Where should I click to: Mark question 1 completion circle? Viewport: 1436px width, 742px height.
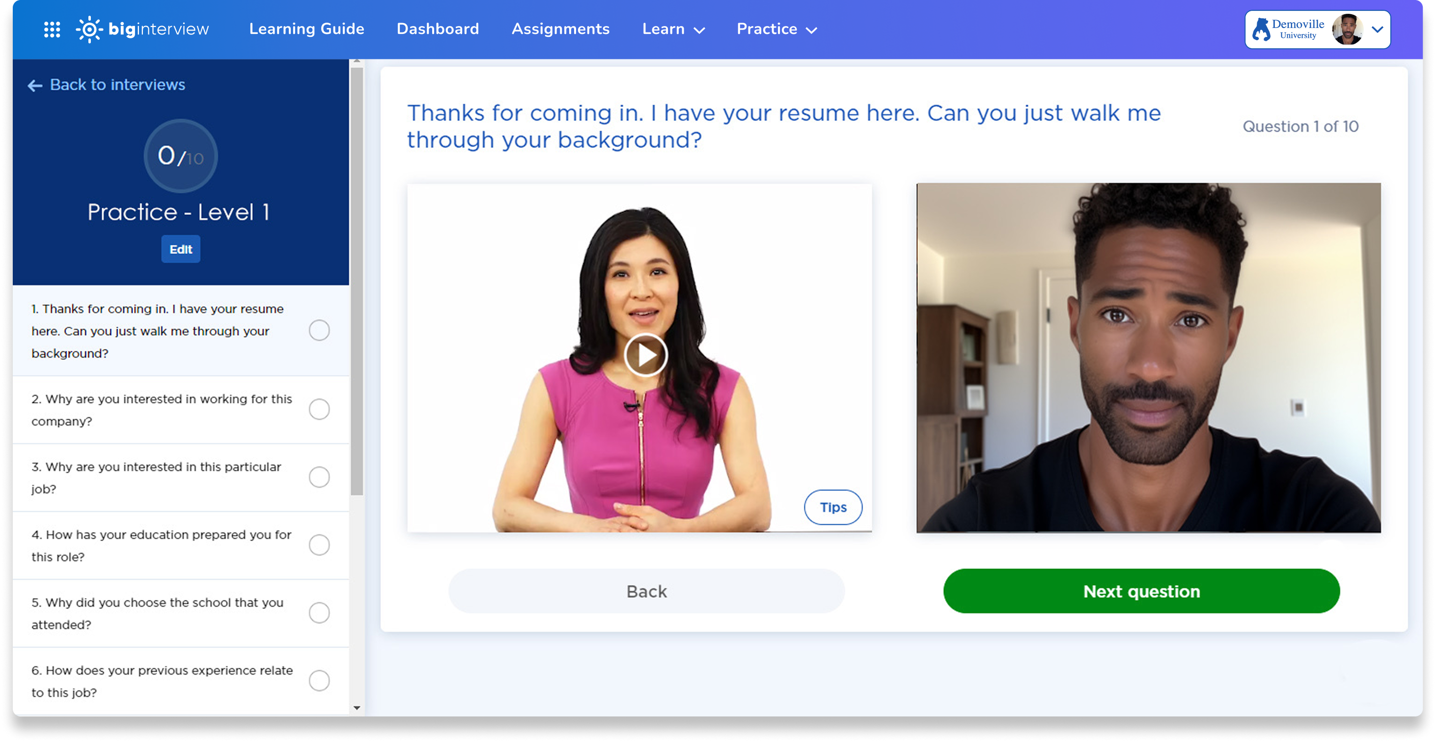click(319, 330)
